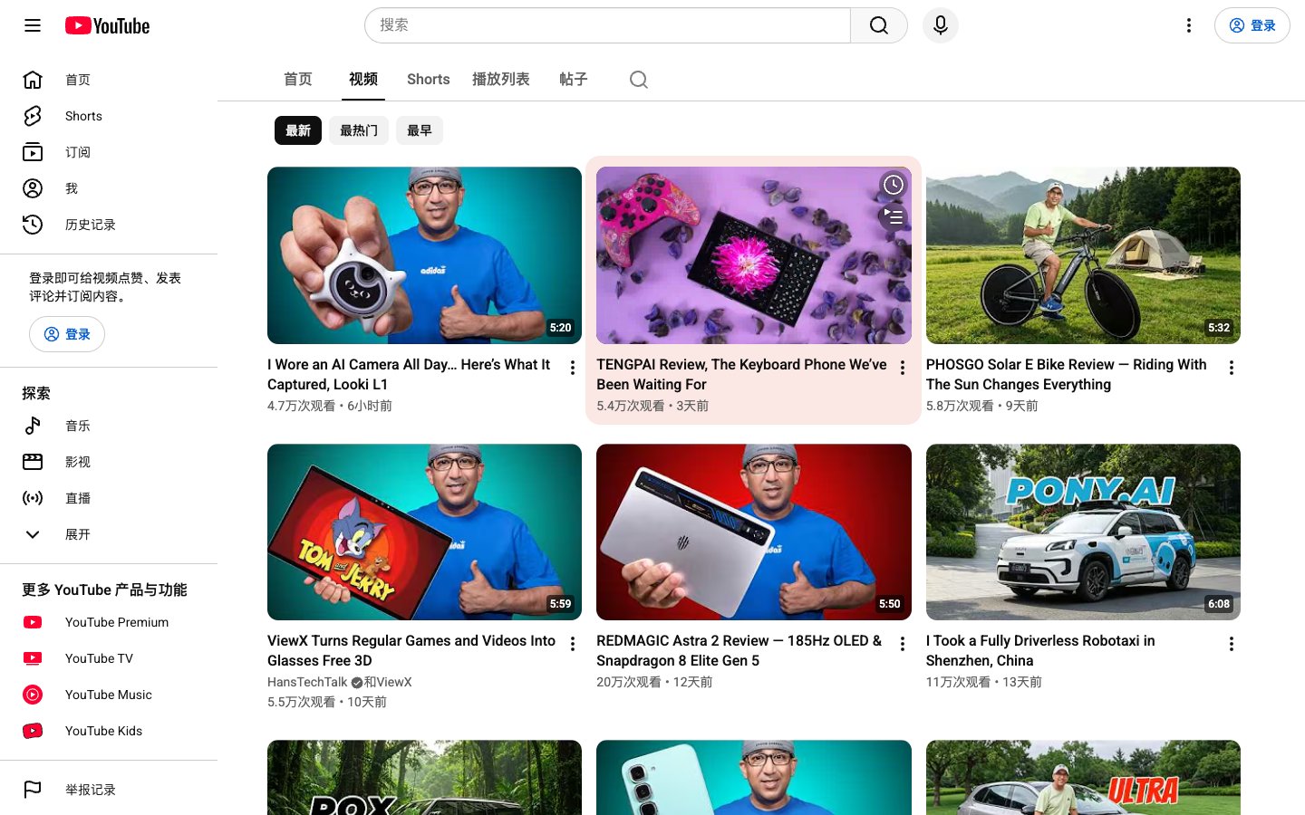Open 直播 live icon
The width and height of the screenshot is (1305, 815).
(33, 498)
